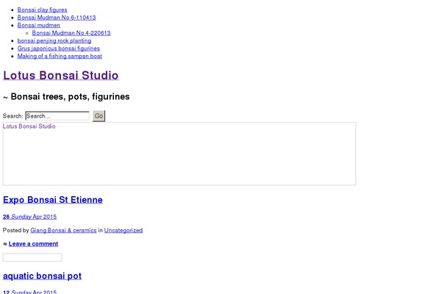Open the Bonsai clay figures link
The height and width of the screenshot is (294, 441).
point(42,10)
